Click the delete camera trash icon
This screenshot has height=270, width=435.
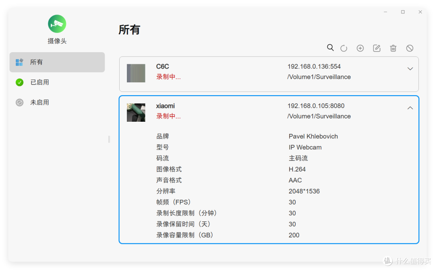tap(393, 48)
